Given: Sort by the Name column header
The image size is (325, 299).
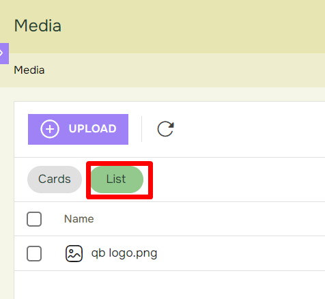Looking at the screenshot, I should click(79, 219).
